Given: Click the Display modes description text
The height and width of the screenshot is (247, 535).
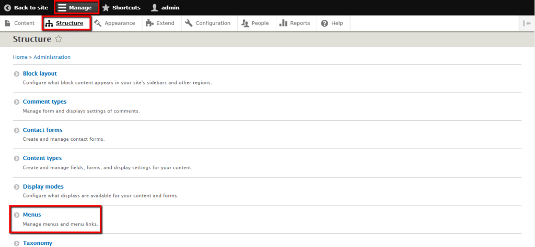Looking at the screenshot, I should [101, 195].
